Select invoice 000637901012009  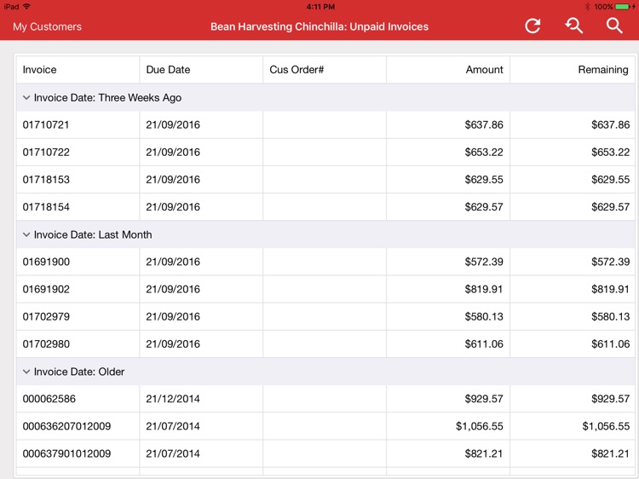(66, 453)
